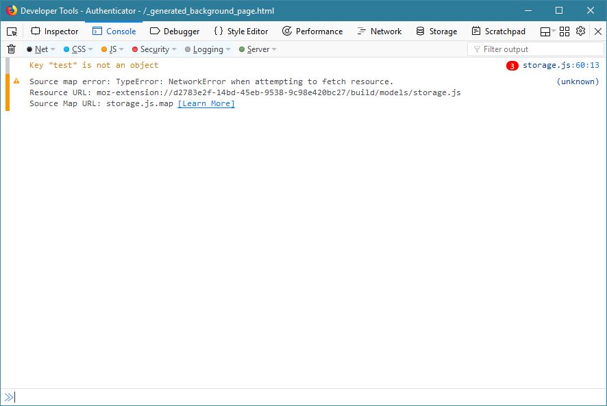Switch to the Performance tab
The image size is (607, 406).
(x=312, y=31)
